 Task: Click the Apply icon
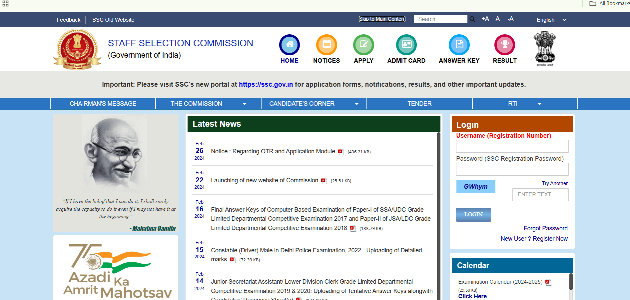[x=363, y=45]
